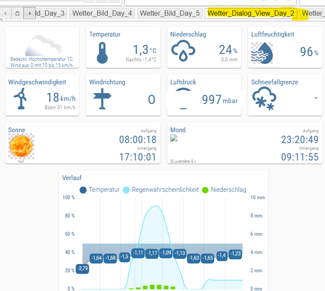Select the Wetter_Bild_Day_4 tab

[102, 13]
